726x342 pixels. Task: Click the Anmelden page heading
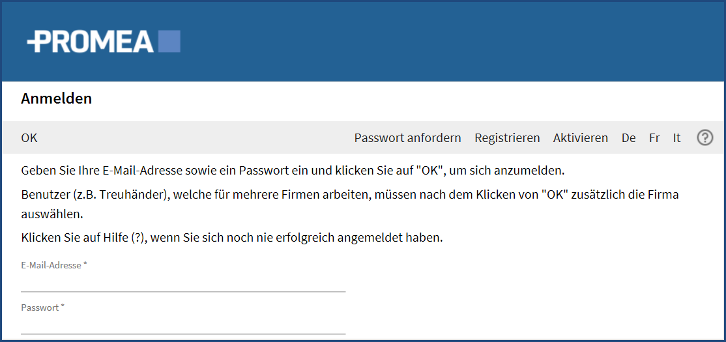coord(57,98)
